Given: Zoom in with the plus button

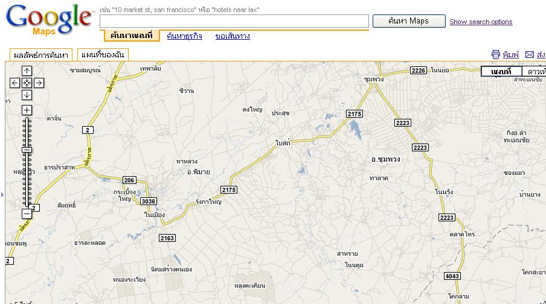Looking at the screenshot, I should pos(27,110).
